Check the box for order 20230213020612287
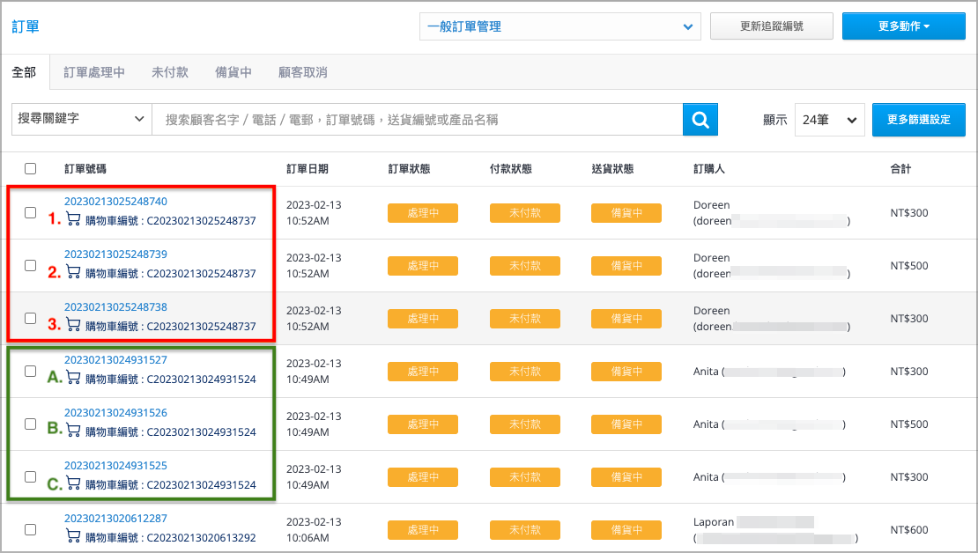The image size is (978, 553). click(x=30, y=529)
